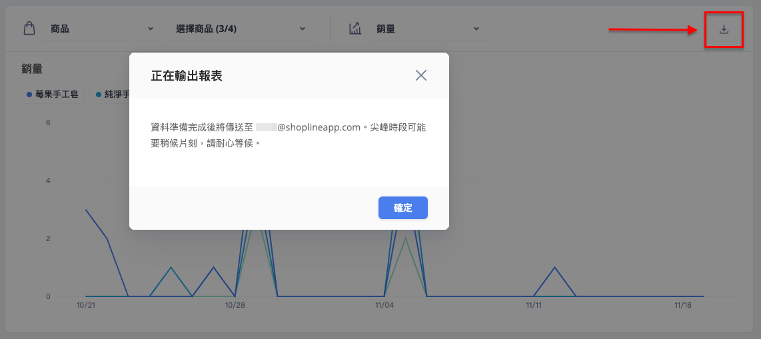Close the 正在輸出報表 dialog with the X

[420, 75]
